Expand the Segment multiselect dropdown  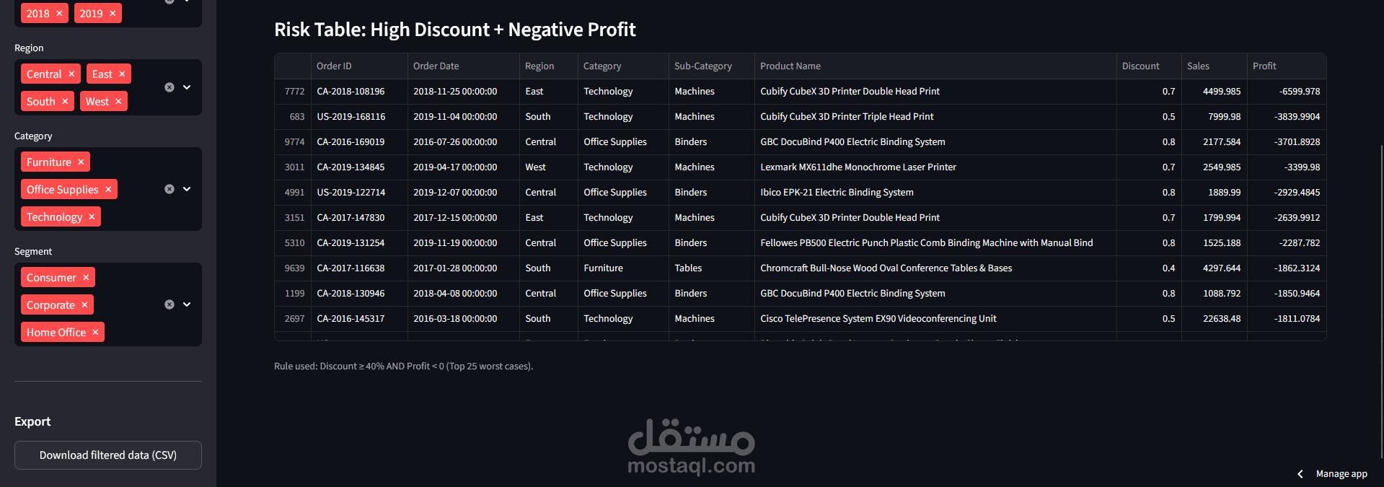click(x=187, y=304)
